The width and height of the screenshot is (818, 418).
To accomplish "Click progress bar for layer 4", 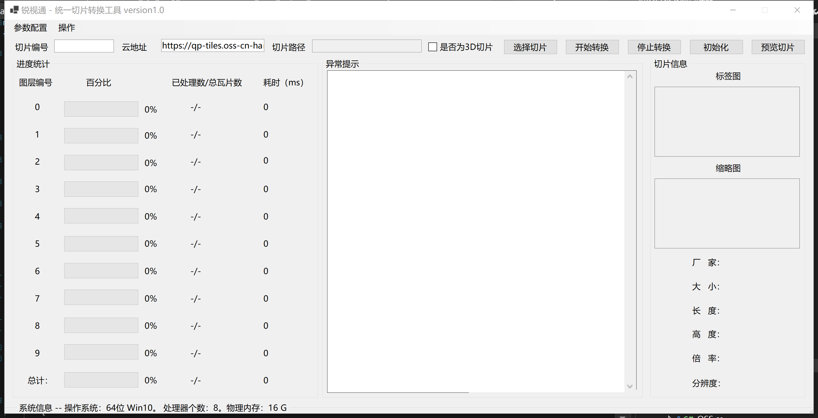I will point(101,216).
